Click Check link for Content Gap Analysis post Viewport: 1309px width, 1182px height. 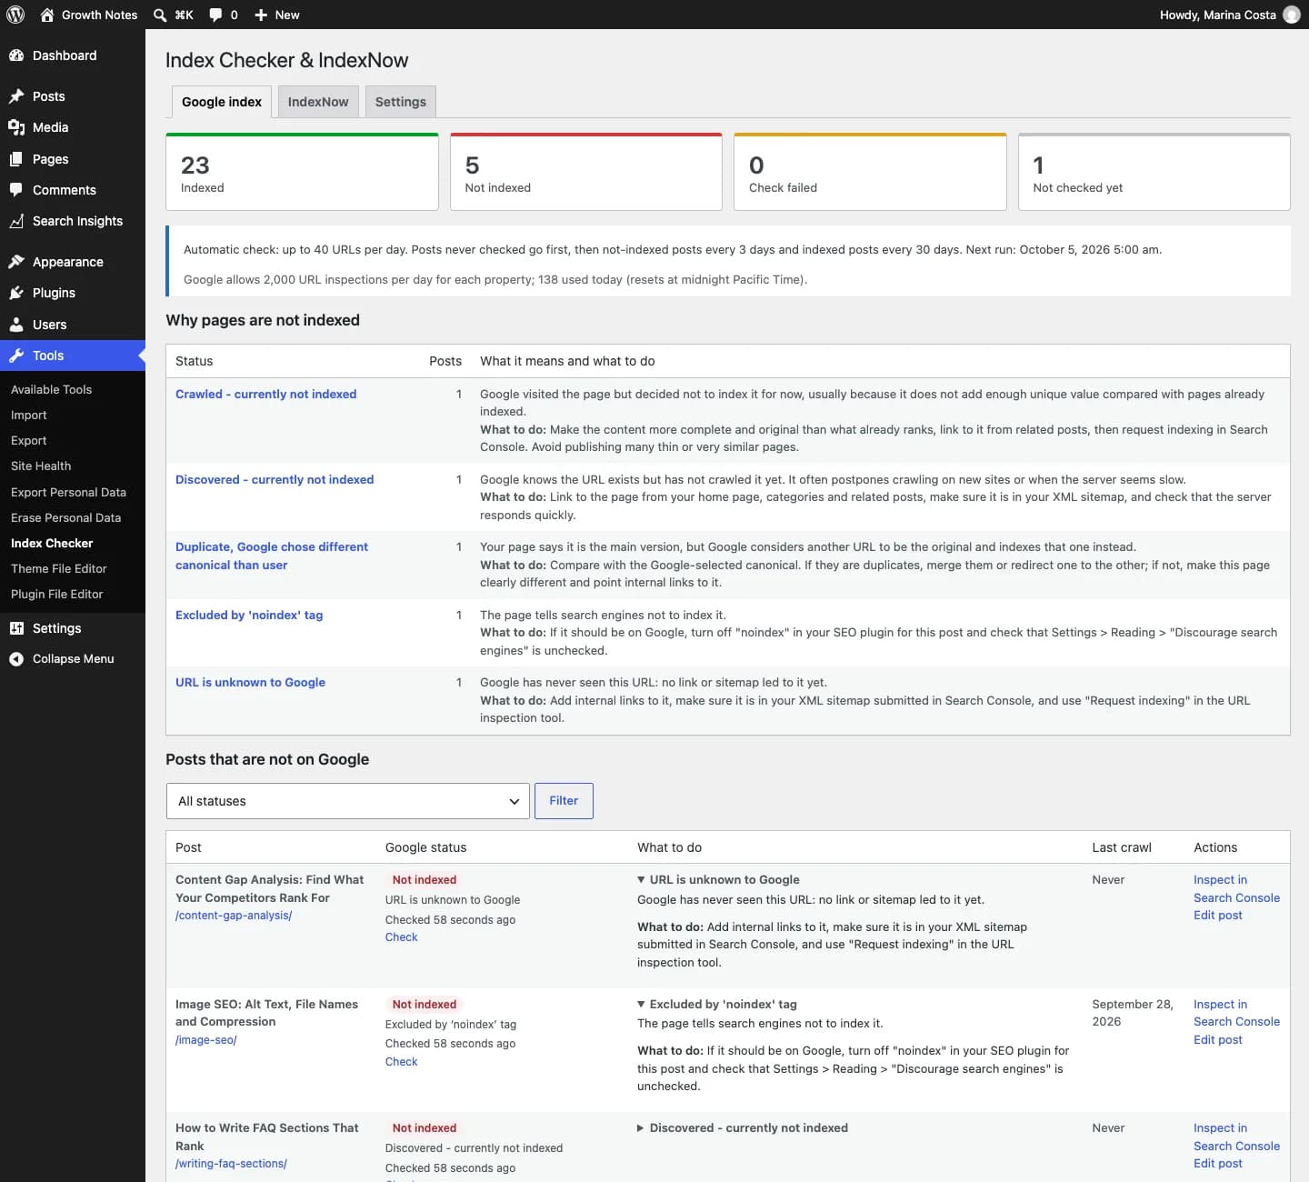pyautogui.click(x=401, y=937)
